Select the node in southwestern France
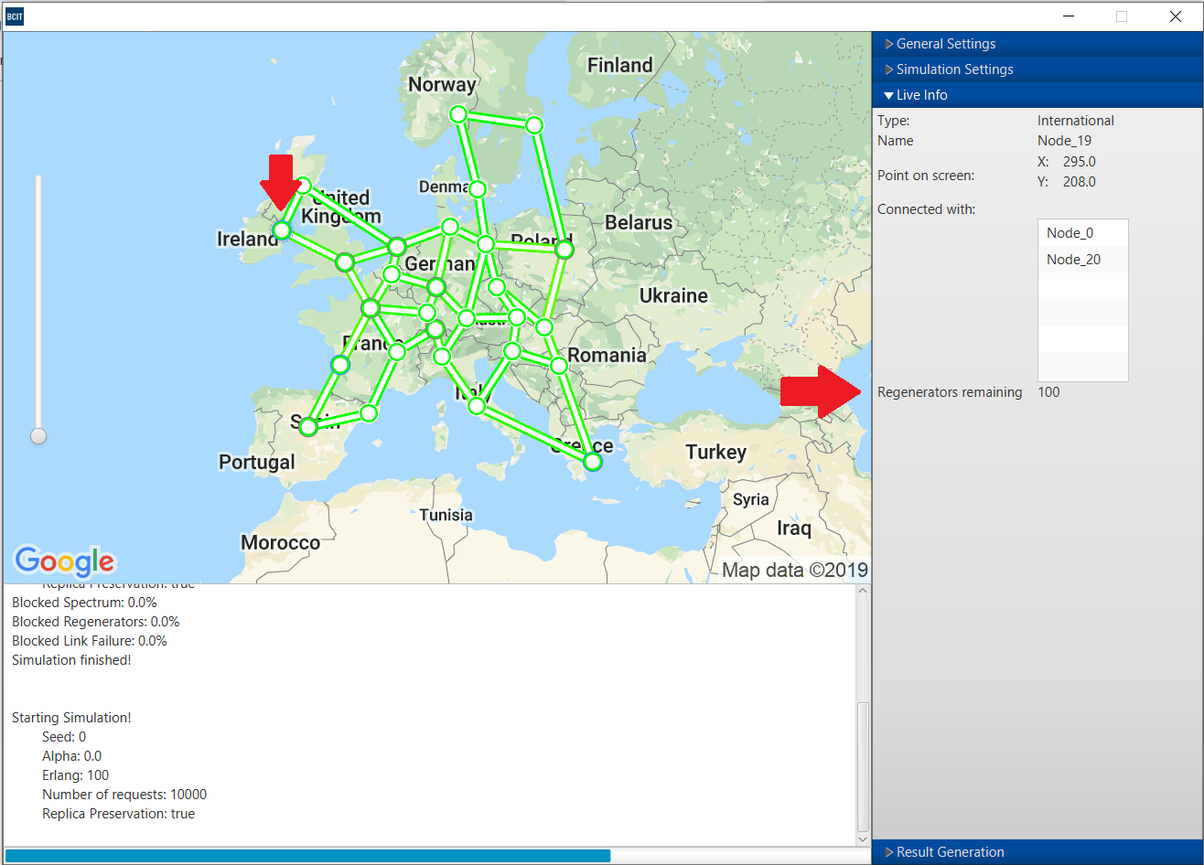 340,365
